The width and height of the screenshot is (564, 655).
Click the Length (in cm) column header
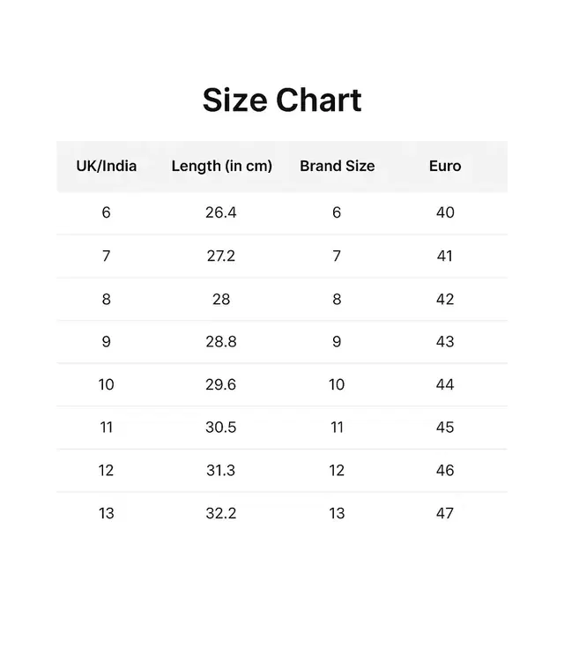[221, 166]
